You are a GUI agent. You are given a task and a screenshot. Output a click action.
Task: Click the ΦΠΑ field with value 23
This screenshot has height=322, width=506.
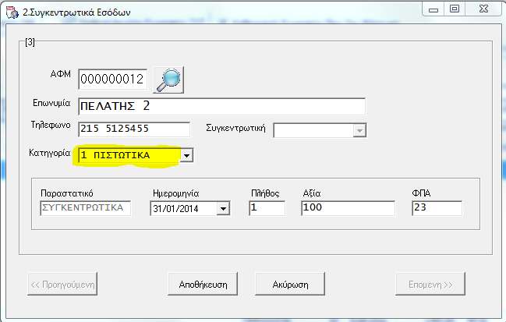point(437,208)
